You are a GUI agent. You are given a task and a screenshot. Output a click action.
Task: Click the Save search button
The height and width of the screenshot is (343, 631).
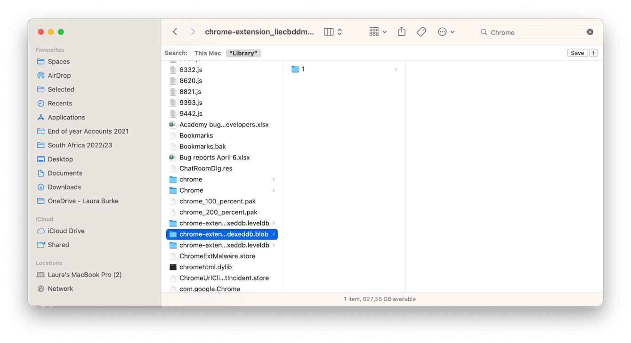(577, 53)
